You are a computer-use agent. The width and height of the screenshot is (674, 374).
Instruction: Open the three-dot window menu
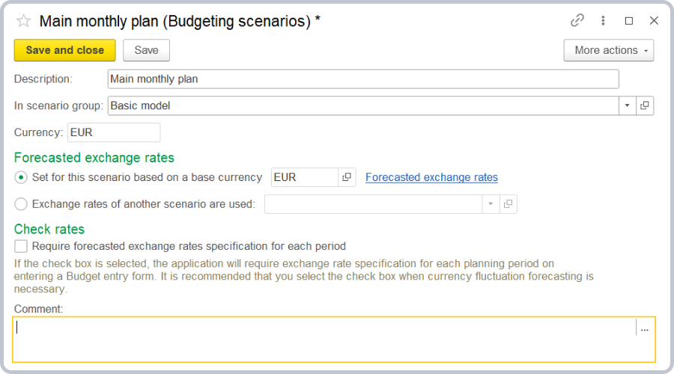point(603,21)
